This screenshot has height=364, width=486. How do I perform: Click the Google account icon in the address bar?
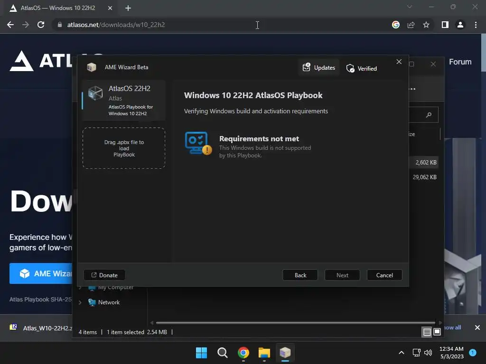pyautogui.click(x=396, y=25)
